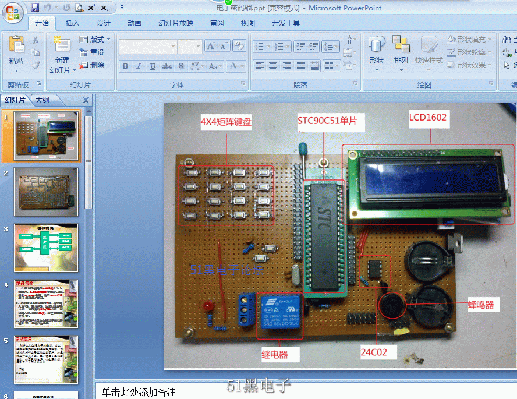Viewport: 517px width, 399px height.
Task: Justify the paragraph text
Action: pyautogui.click(x=300, y=66)
